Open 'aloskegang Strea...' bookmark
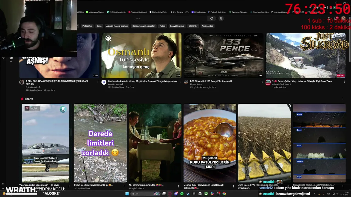The width and height of the screenshot is (351, 197). click(95, 12)
